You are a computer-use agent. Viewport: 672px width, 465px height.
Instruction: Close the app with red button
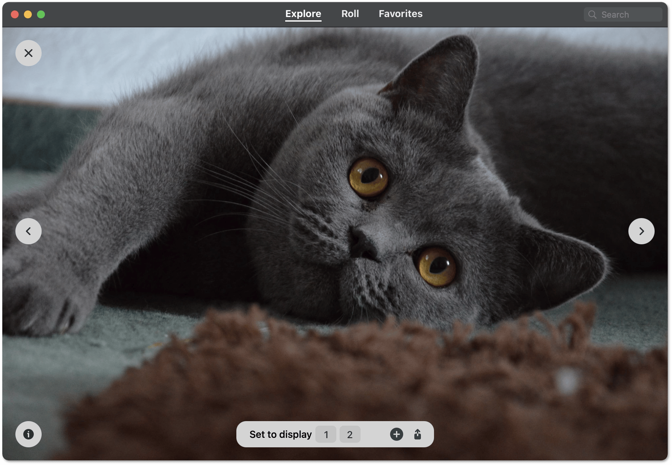tap(15, 14)
